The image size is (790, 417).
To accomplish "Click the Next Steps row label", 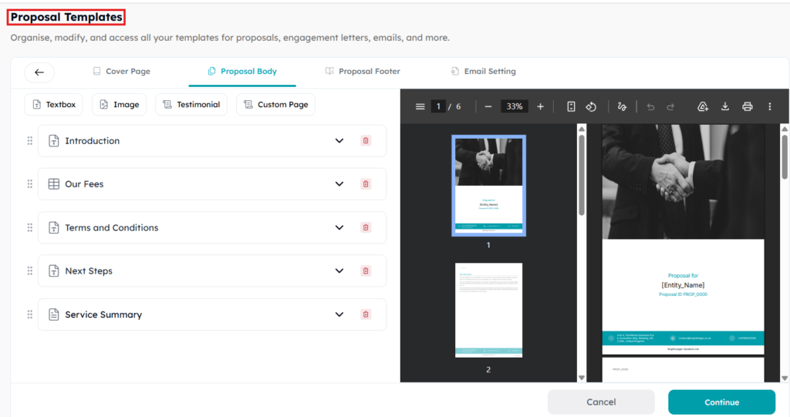I will pyautogui.click(x=89, y=271).
